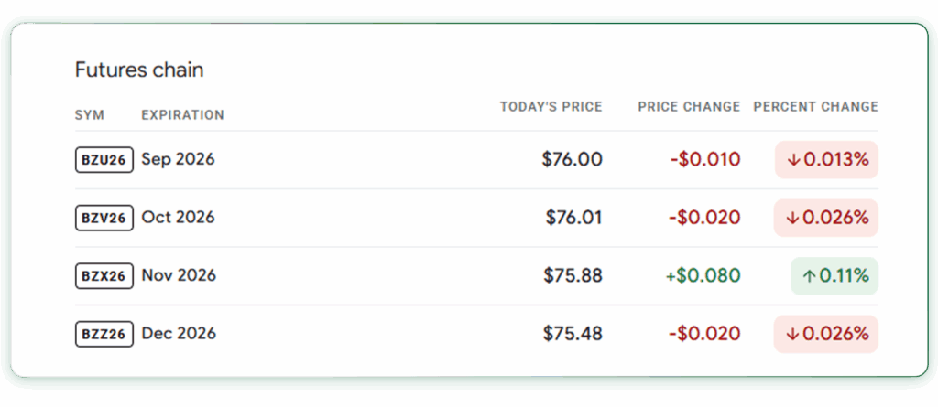This screenshot has height=407, width=938.
Task: Select the Dec 2026 expiration label
Action: (x=179, y=334)
